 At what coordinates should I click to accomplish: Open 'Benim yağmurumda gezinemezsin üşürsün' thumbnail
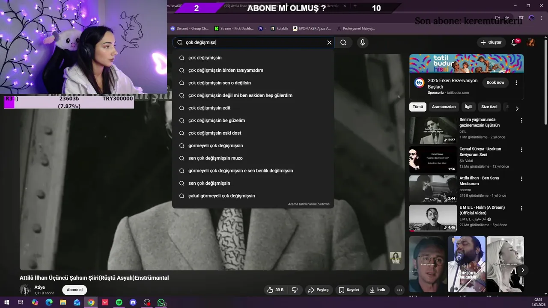[433, 130]
